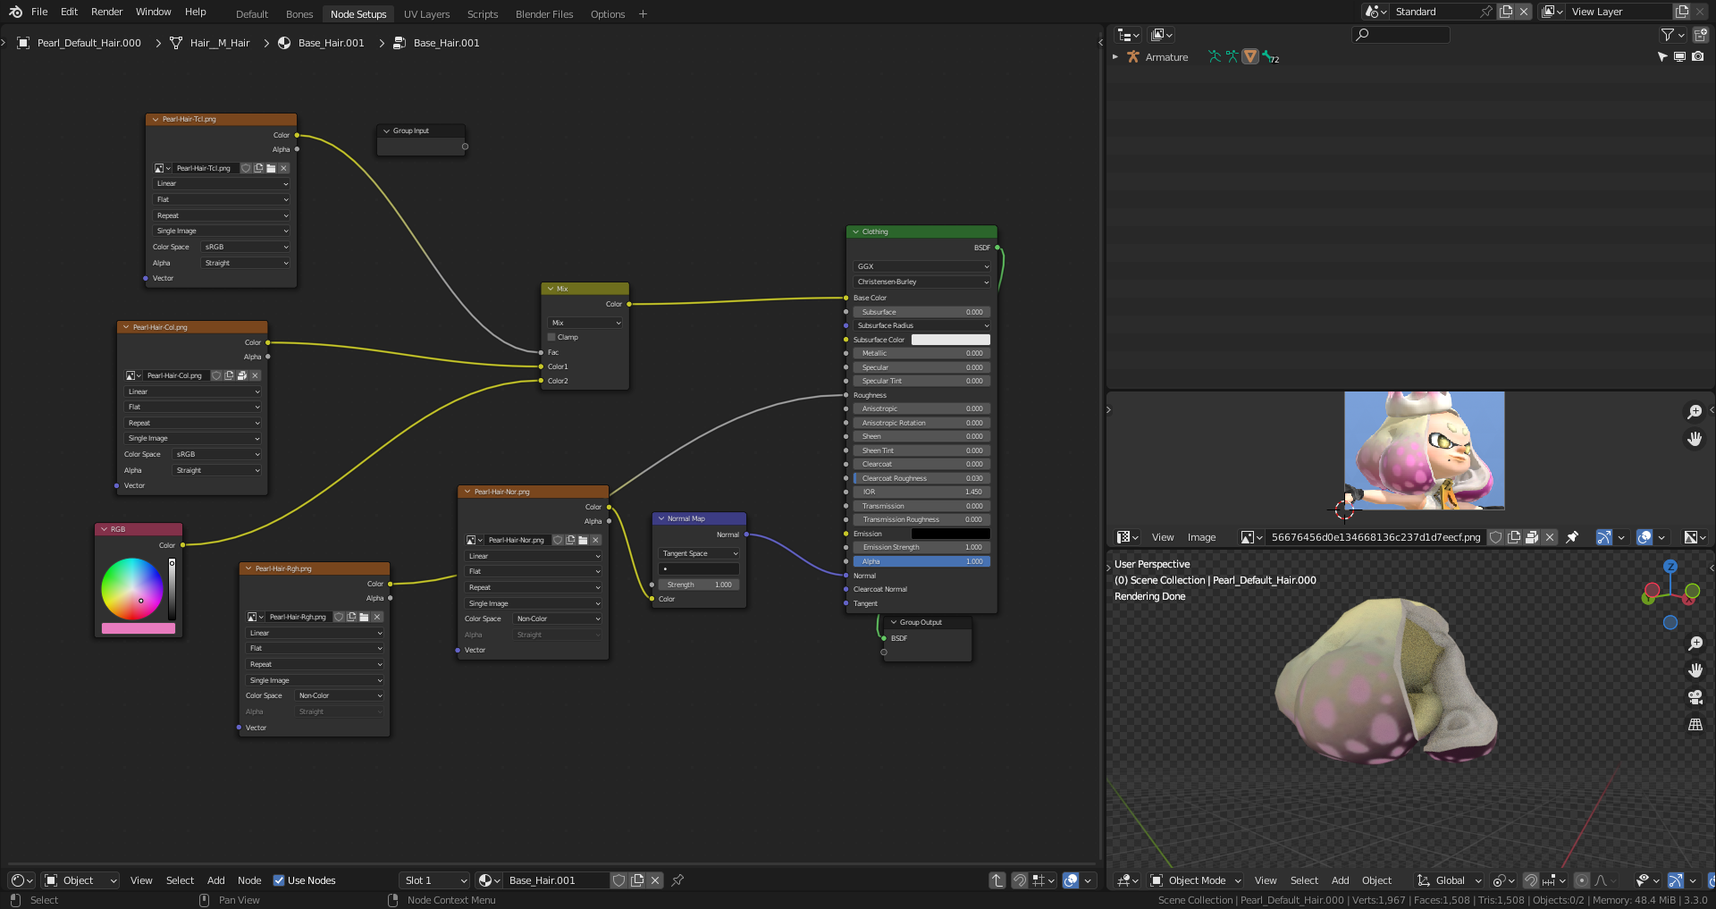The height and width of the screenshot is (909, 1716).
Task: Unlink image 56676456d0e134668136c237d1d7eecf.png
Action: pyautogui.click(x=1550, y=537)
